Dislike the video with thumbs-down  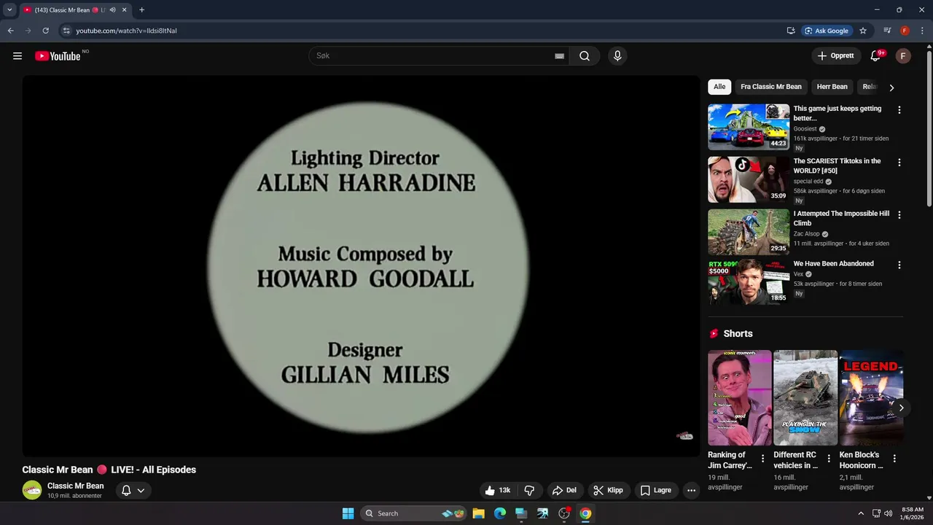point(530,490)
